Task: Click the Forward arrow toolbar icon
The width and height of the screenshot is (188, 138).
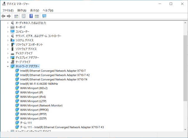Action: coord(9,16)
